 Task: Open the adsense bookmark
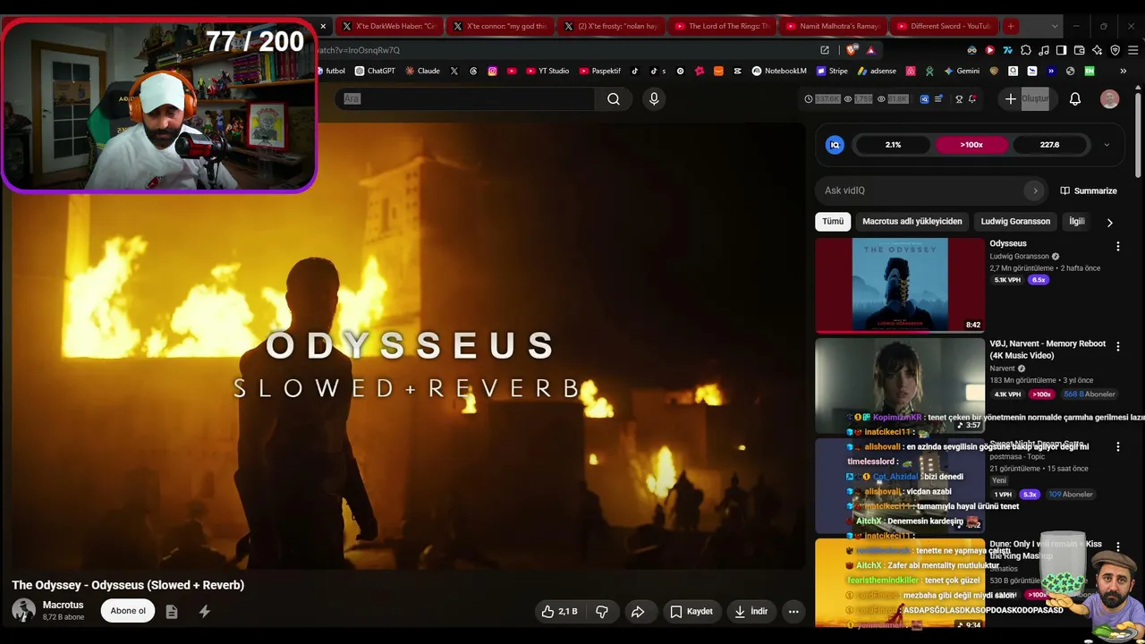point(877,71)
